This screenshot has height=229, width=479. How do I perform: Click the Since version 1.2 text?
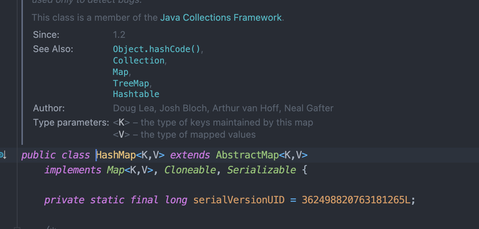pos(119,35)
